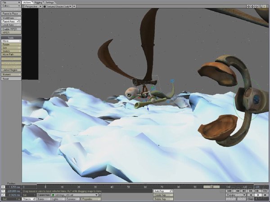Screen dimensions: 270x202
Task: Click the Create Key button
Action: (x=163, y=195)
